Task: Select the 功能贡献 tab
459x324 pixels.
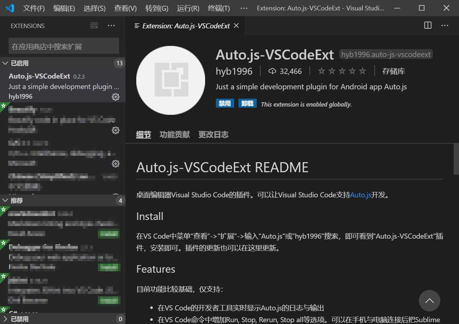Action: click(x=175, y=135)
